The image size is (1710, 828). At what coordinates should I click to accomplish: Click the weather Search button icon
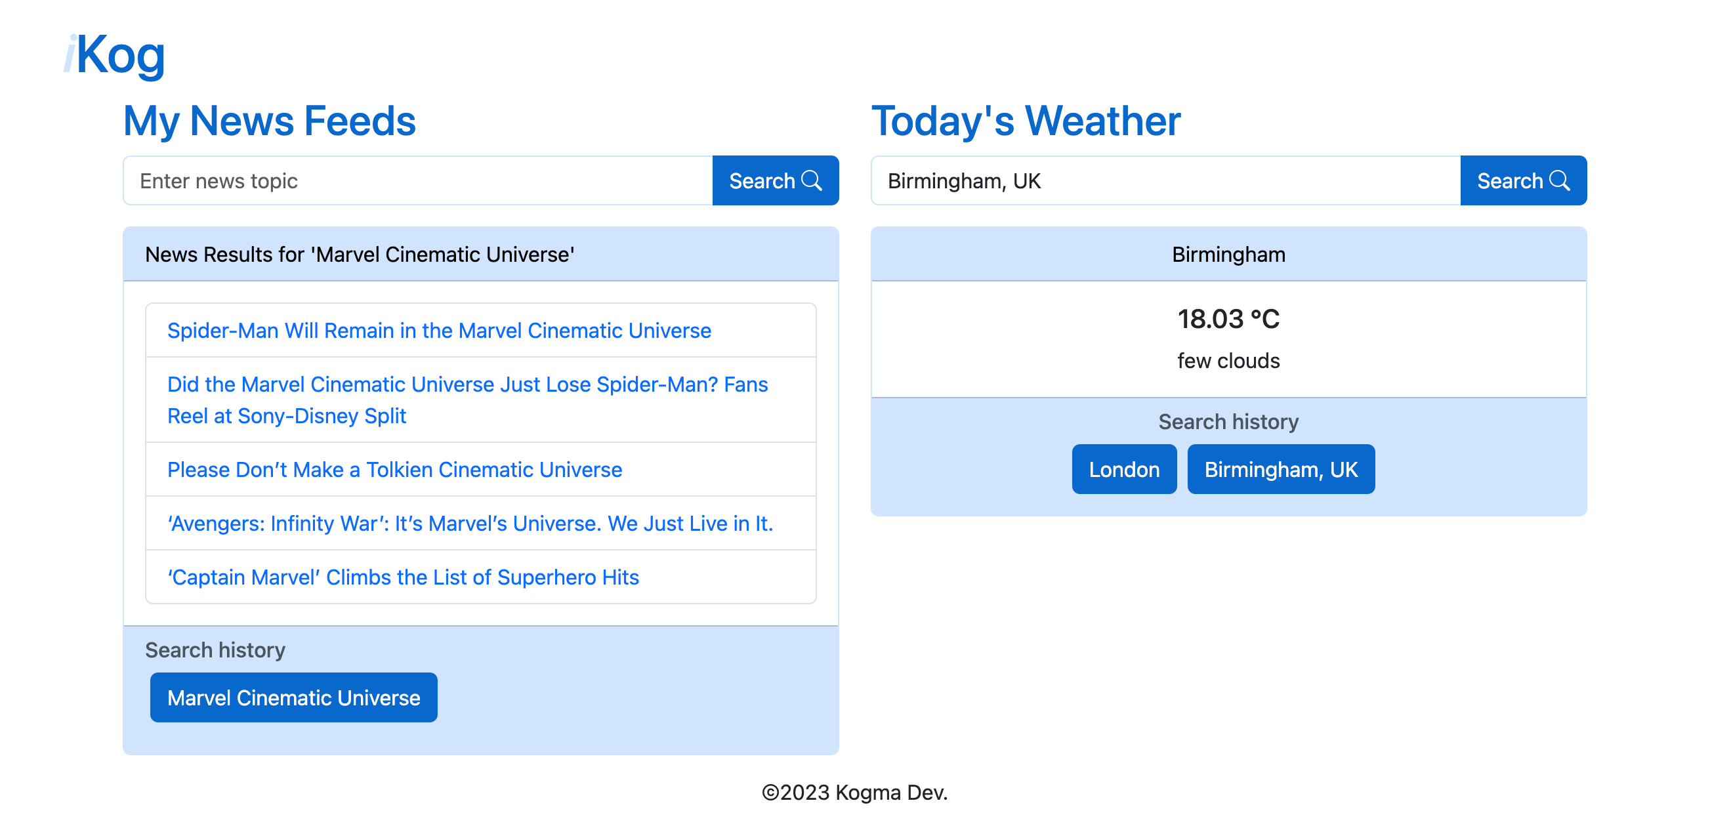pos(1560,181)
